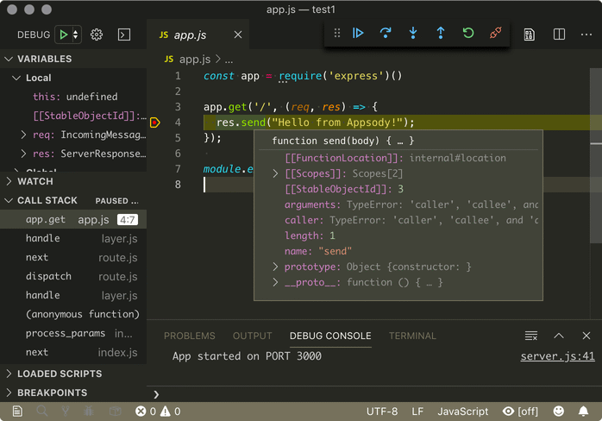Change the LF end-of-line sequence
Screen dimensions: 602x421
click(417, 412)
